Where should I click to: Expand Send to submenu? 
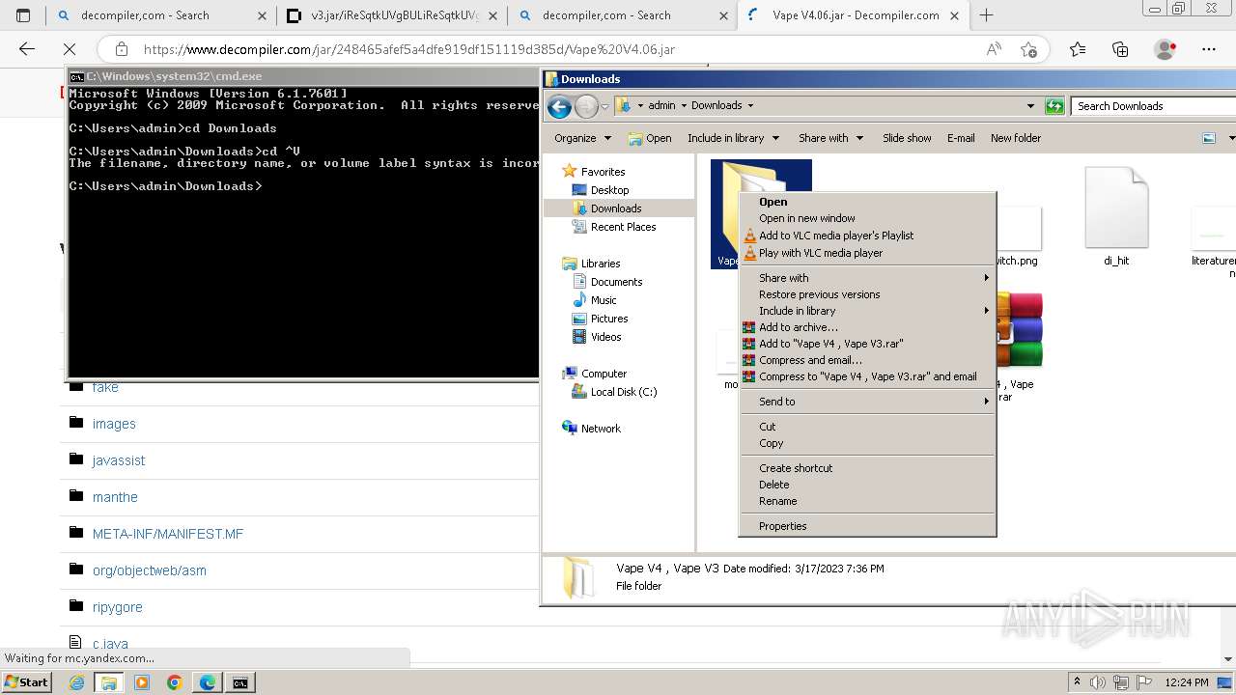click(x=867, y=402)
